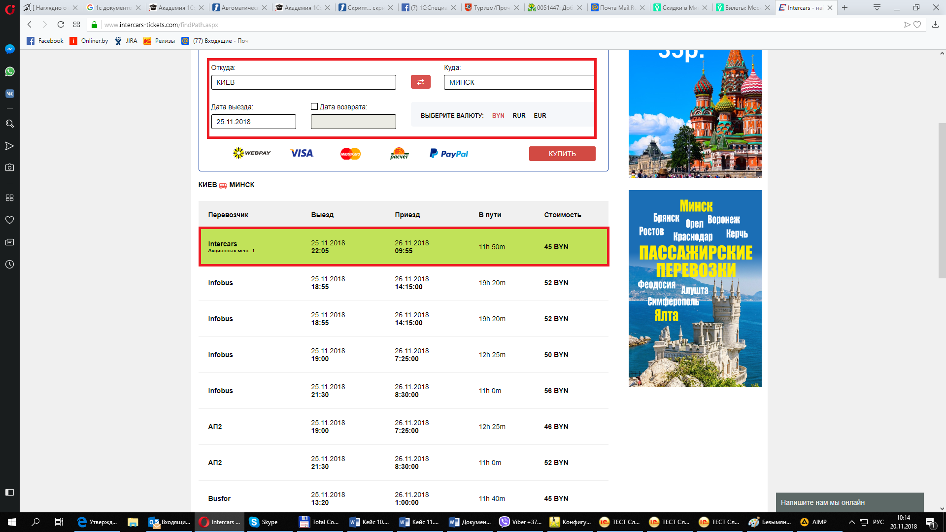This screenshot has width=946, height=532.
Task: Select the Intercars 22:05 trip row
Action: click(x=404, y=247)
